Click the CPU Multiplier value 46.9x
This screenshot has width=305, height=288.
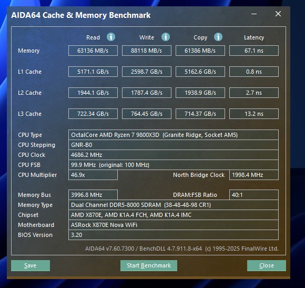(x=93, y=175)
